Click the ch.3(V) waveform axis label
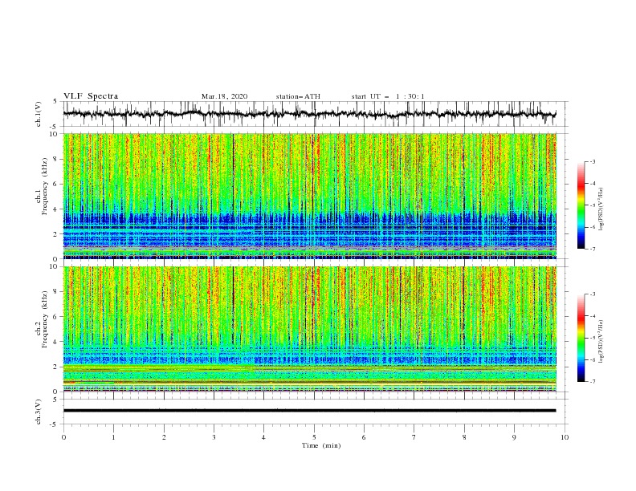The image size is (636, 491). [39, 412]
